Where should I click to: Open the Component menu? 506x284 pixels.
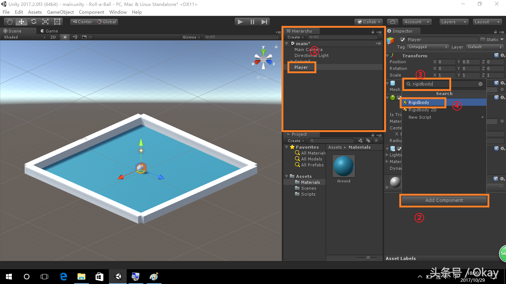(91, 12)
